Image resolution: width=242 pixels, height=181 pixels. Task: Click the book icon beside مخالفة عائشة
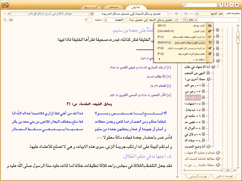218,159
